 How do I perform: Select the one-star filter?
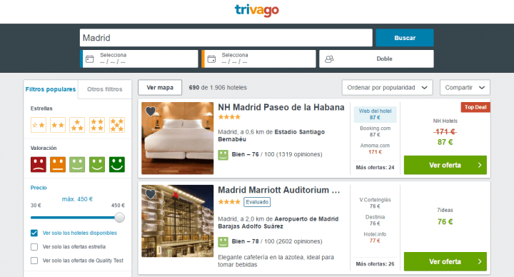coord(39,125)
